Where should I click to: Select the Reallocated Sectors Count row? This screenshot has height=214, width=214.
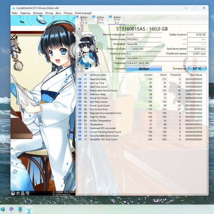pos(140,90)
